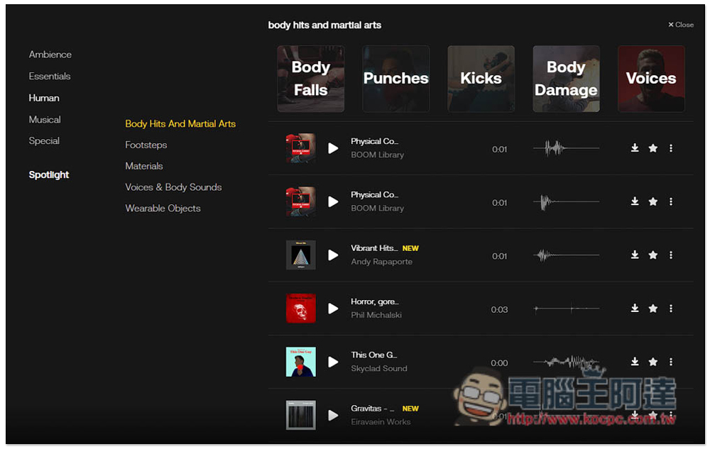This screenshot has width=710, height=449.
Task: Download the first Physical Co... sound
Action: click(x=635, y=148)
